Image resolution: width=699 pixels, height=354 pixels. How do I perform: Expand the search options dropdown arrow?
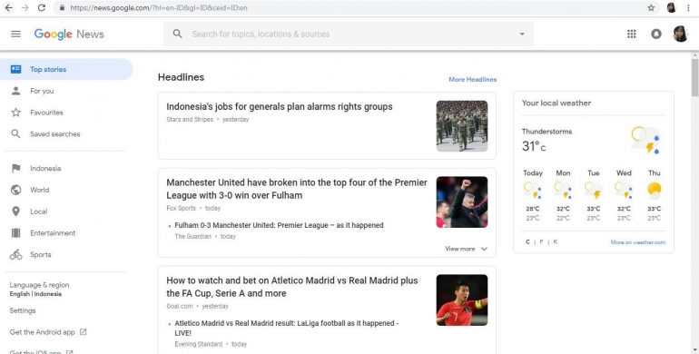coord(522,34)
